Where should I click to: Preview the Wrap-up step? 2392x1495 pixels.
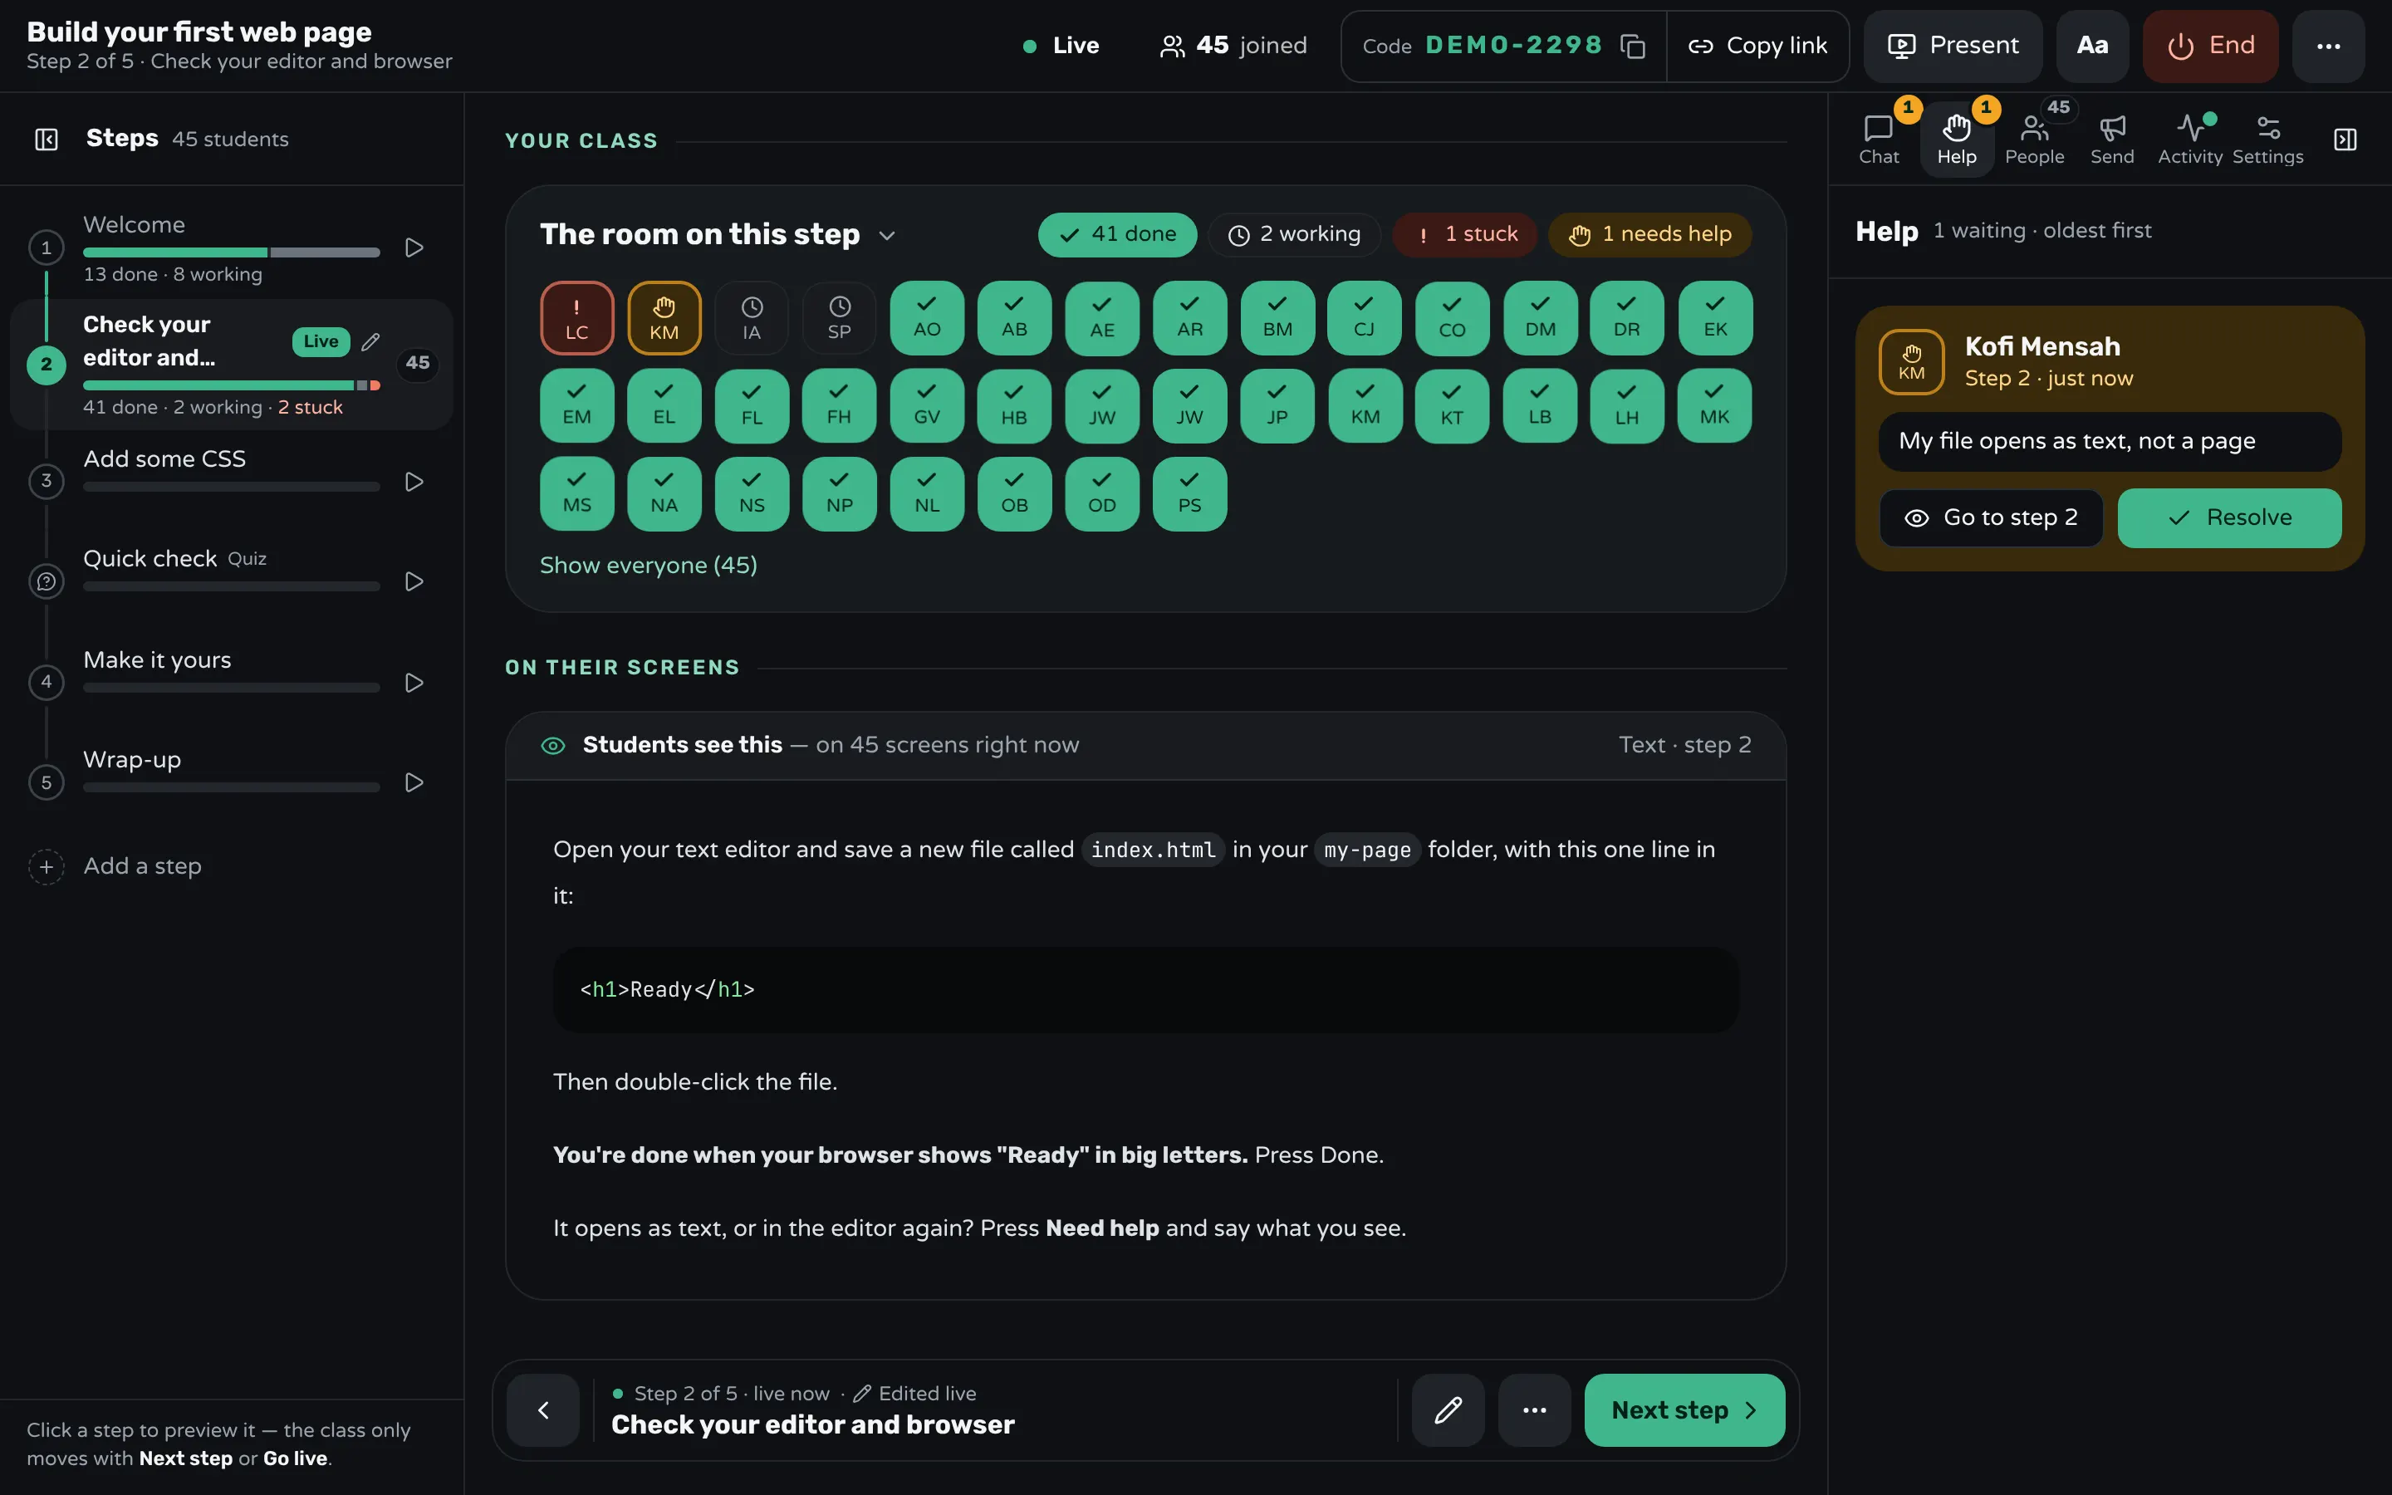(x=414, y=783)
